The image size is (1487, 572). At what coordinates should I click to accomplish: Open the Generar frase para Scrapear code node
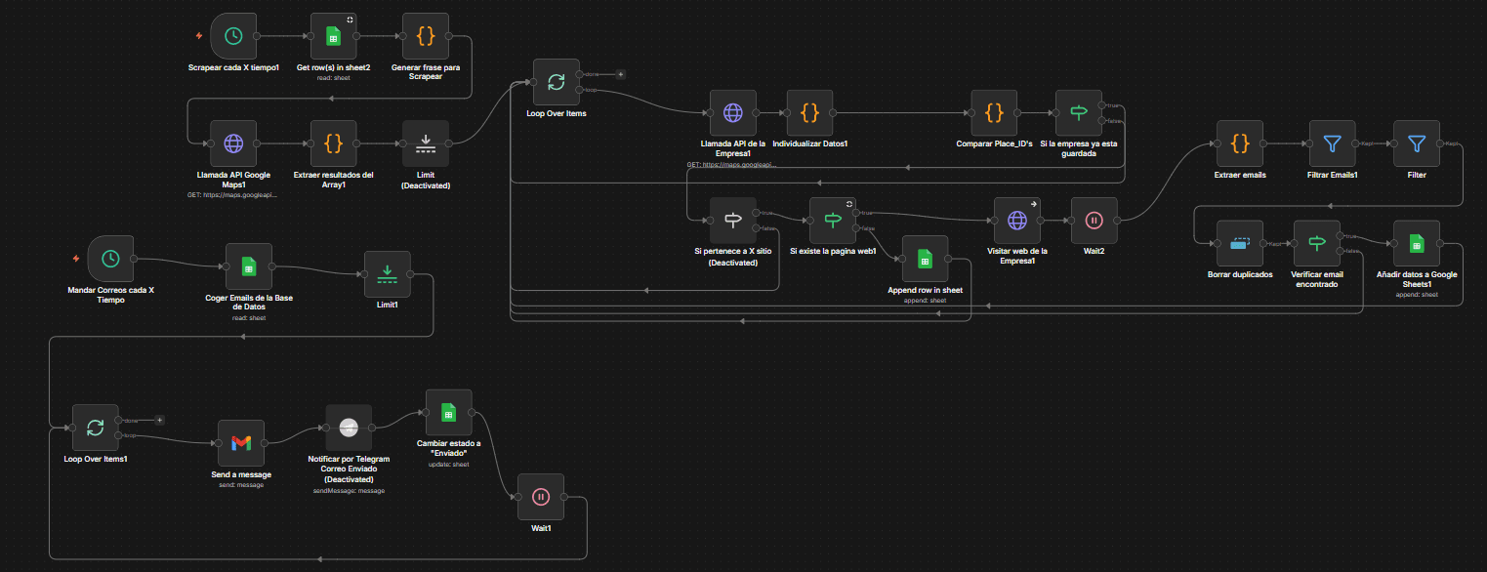(425, 37)
